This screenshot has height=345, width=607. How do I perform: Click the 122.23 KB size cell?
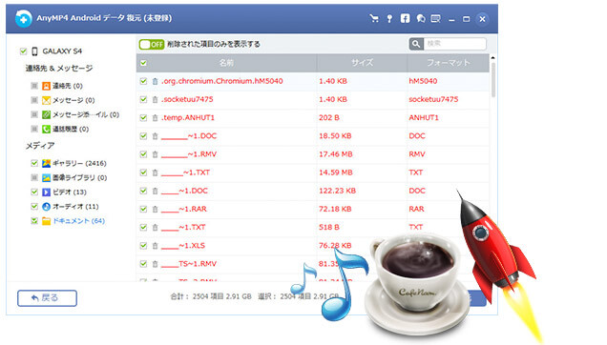pos(337,191)
